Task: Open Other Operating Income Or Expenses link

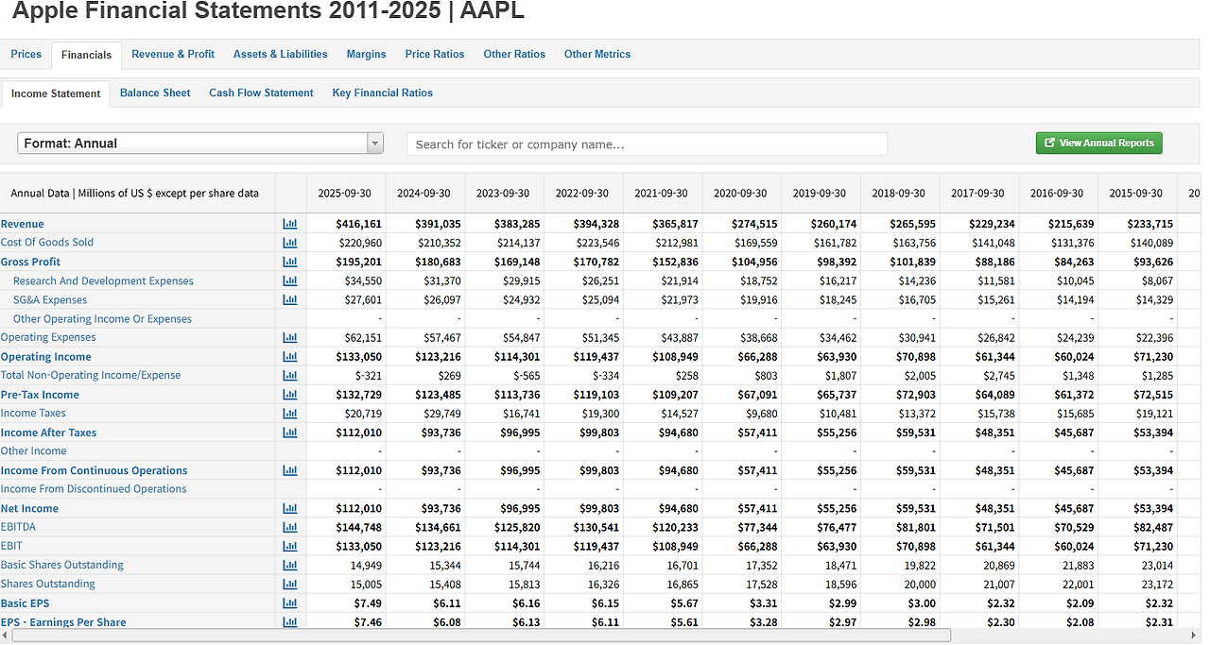Action: point(102,319)
